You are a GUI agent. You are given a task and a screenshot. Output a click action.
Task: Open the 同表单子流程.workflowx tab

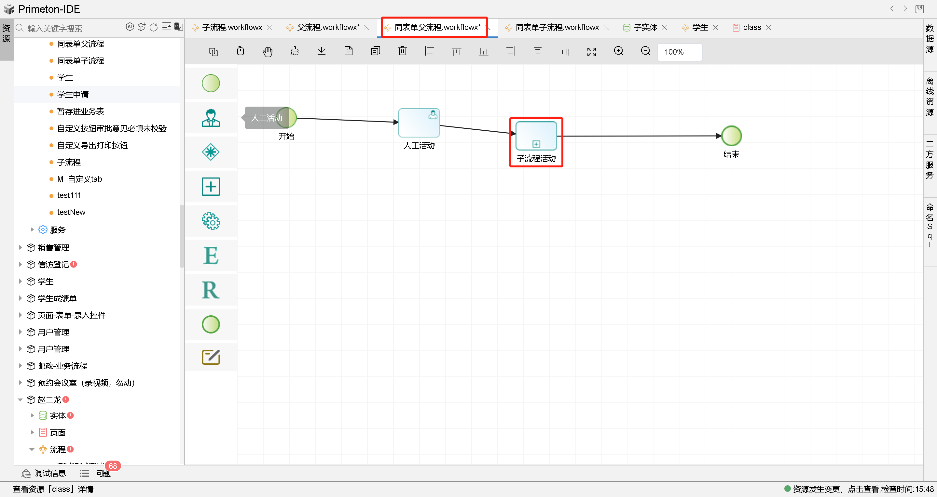tap(557, 28)
